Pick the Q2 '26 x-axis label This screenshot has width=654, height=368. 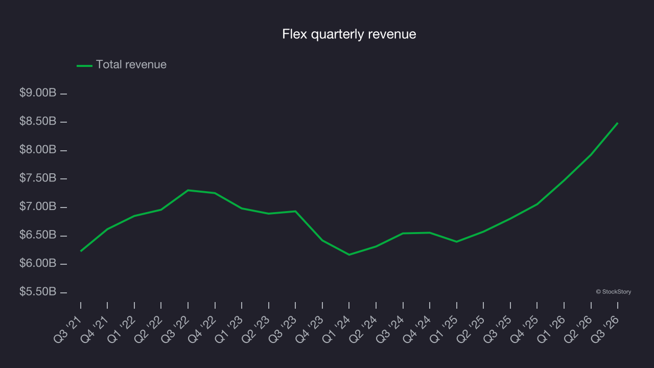click(x=579, y=329)
